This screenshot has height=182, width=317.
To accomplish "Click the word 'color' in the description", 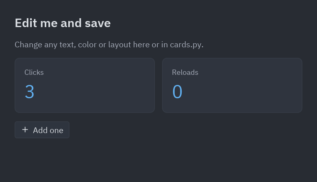I will [x=87, y=44].
